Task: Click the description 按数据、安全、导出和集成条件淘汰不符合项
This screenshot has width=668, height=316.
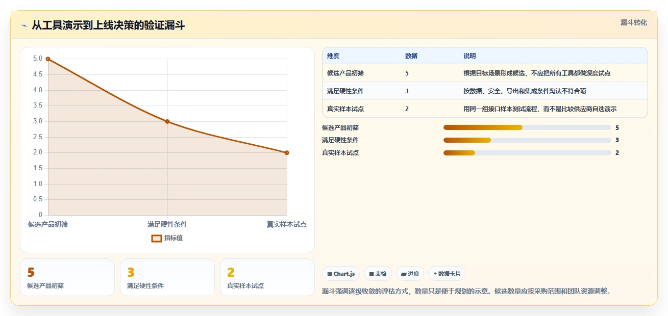Action: coord(525,91)
